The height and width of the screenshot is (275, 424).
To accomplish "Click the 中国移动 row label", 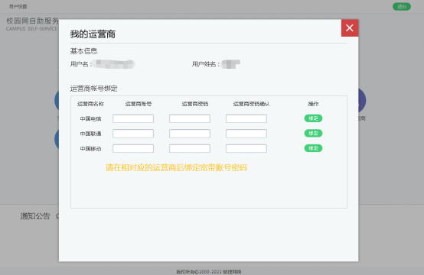I will (x=90, y=149).
